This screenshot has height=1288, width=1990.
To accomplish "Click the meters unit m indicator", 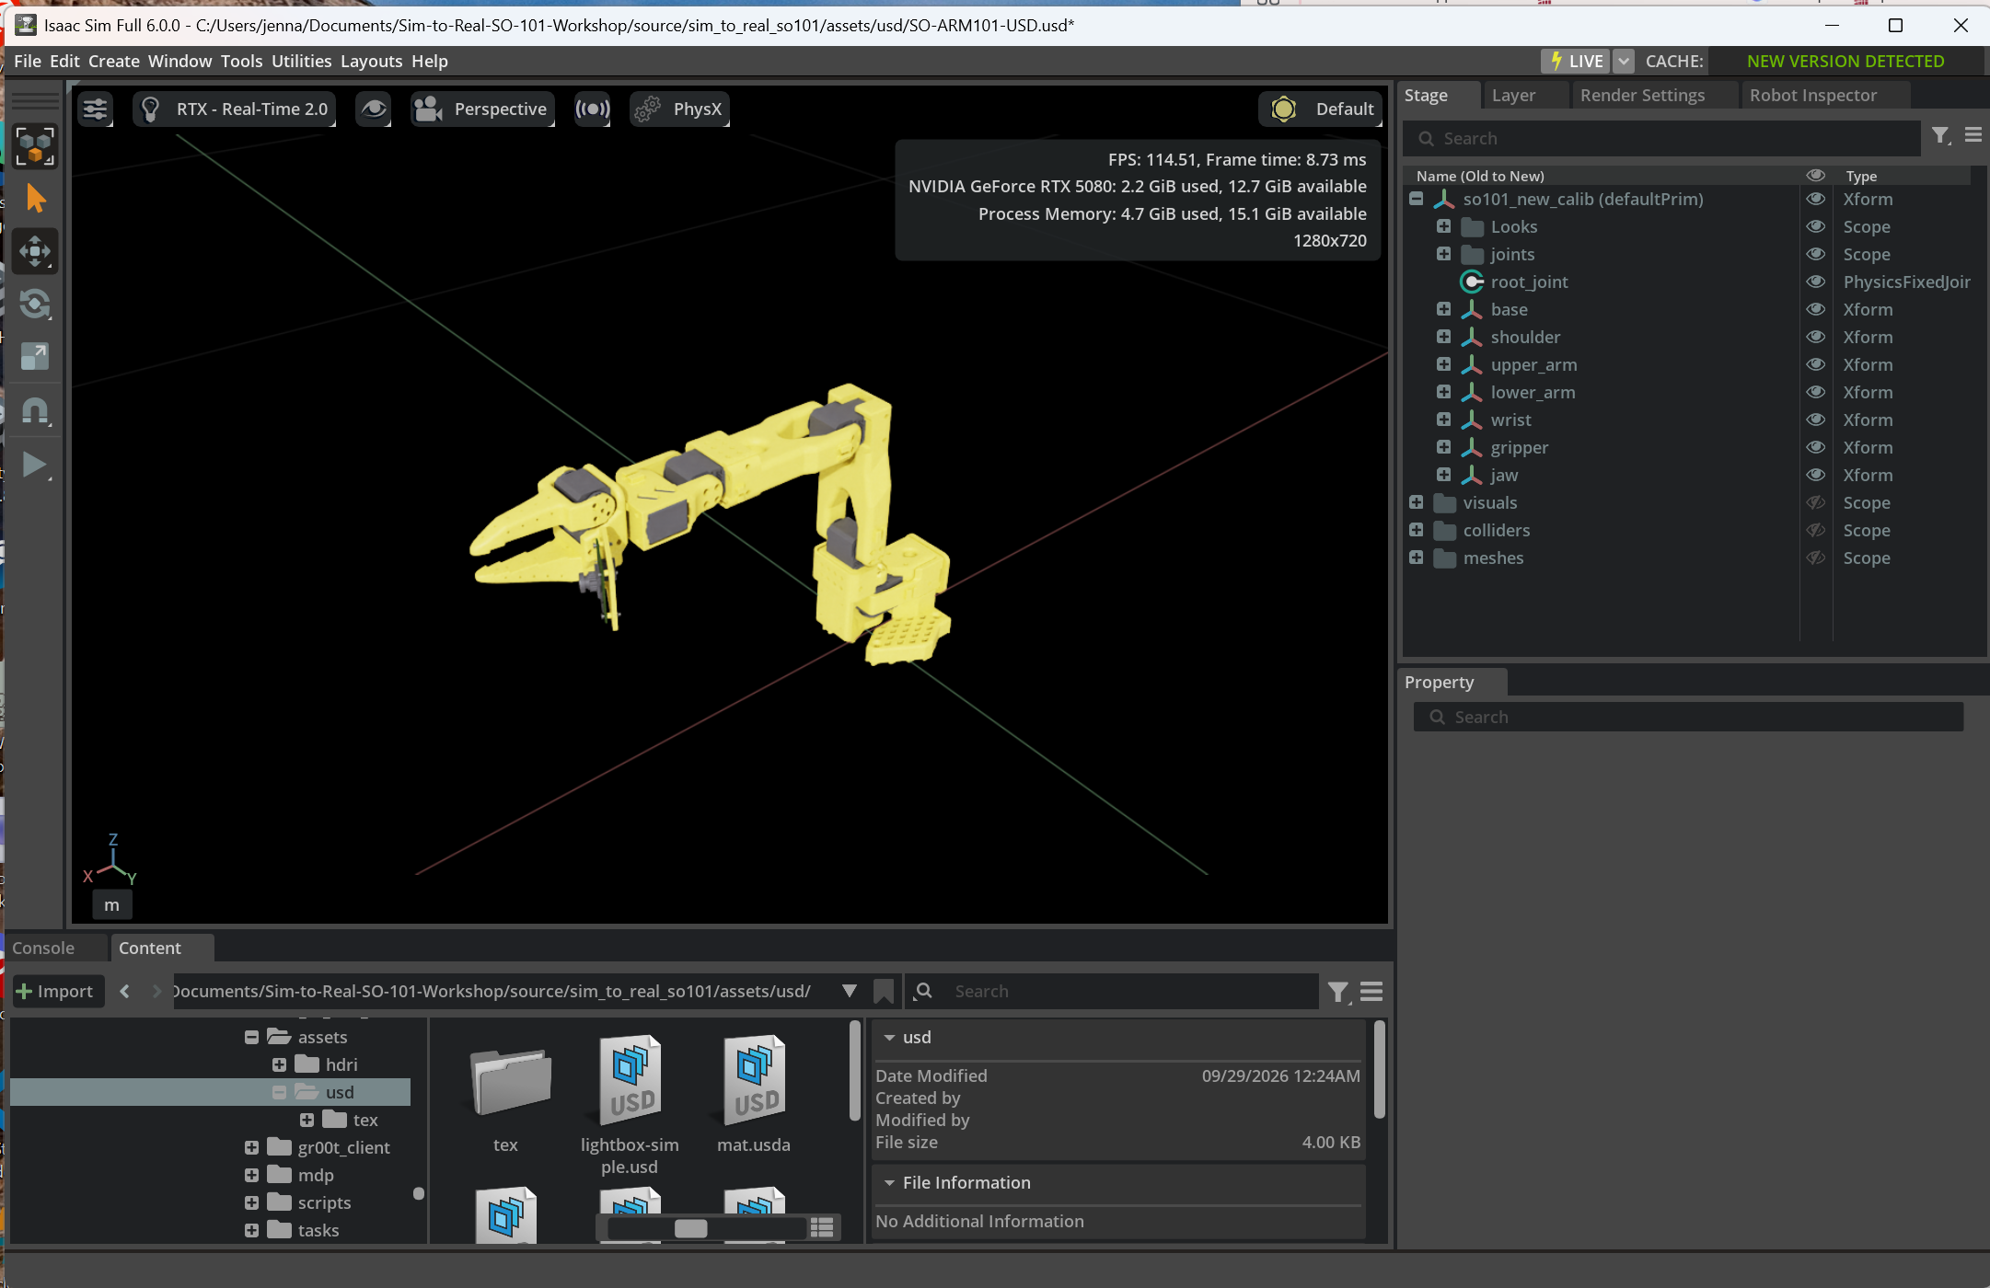I will (112, 905).
